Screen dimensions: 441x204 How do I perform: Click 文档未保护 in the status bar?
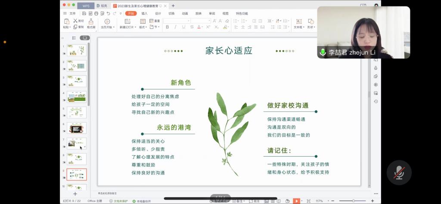click(119, 201)
